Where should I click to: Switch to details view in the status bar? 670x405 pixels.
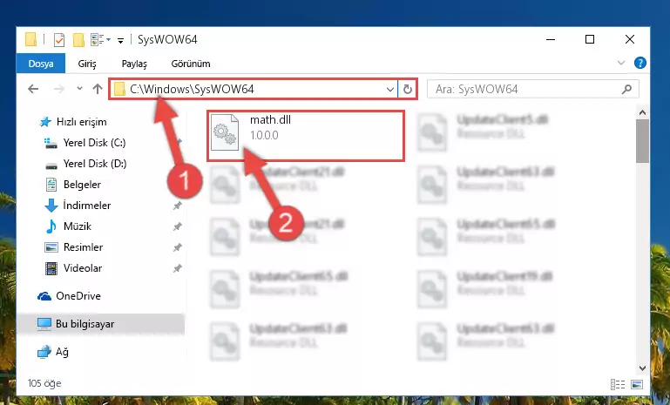[x=618, y=384]
